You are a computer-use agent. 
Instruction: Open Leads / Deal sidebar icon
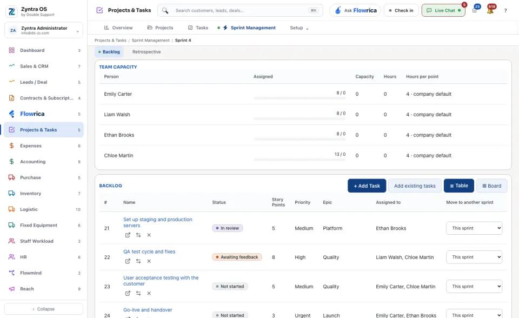(x=11, y=82)
